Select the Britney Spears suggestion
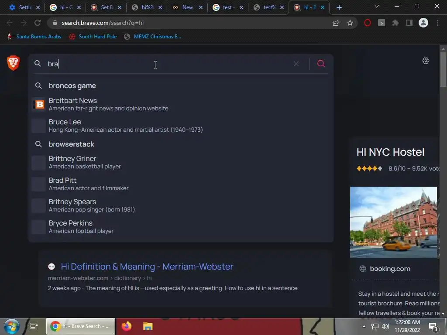Screen dimensions: 447x335 tap(181, 205)
